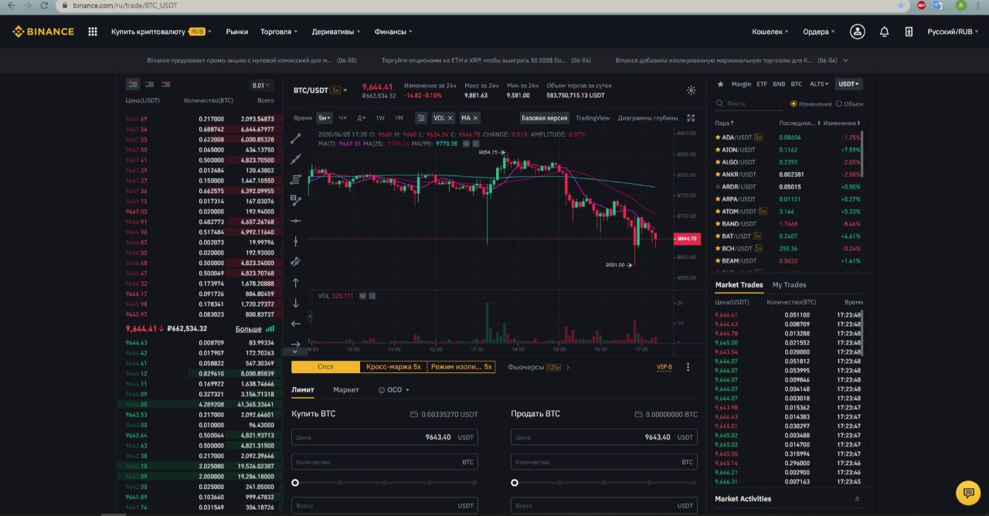Toggle favorite star for ADA/USDT
This screenshot has width=989, height=516.
point(718,137)
